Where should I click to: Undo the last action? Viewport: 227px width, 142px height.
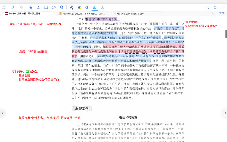pos(13,7)
